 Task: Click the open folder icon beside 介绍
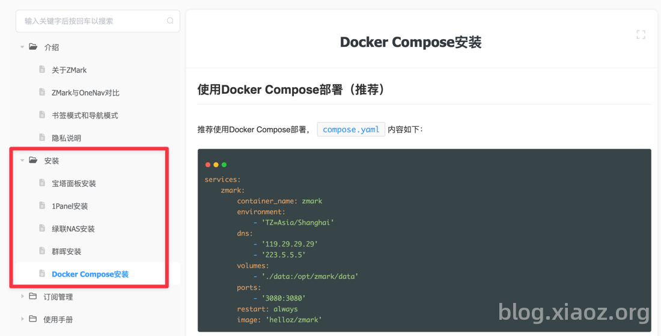tap(33, 47)
